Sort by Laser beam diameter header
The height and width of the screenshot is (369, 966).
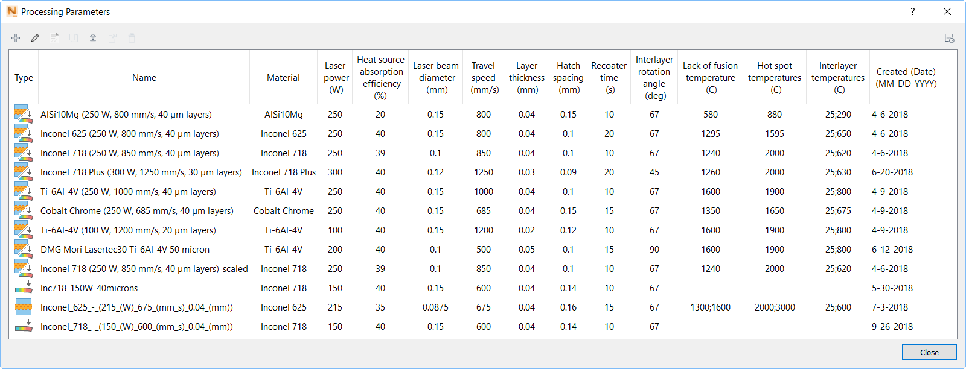(x=436, y=78)
